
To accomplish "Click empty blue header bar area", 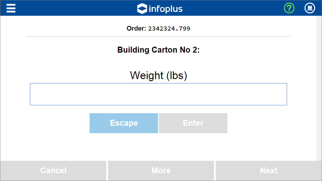I will (x=226, y=8).
